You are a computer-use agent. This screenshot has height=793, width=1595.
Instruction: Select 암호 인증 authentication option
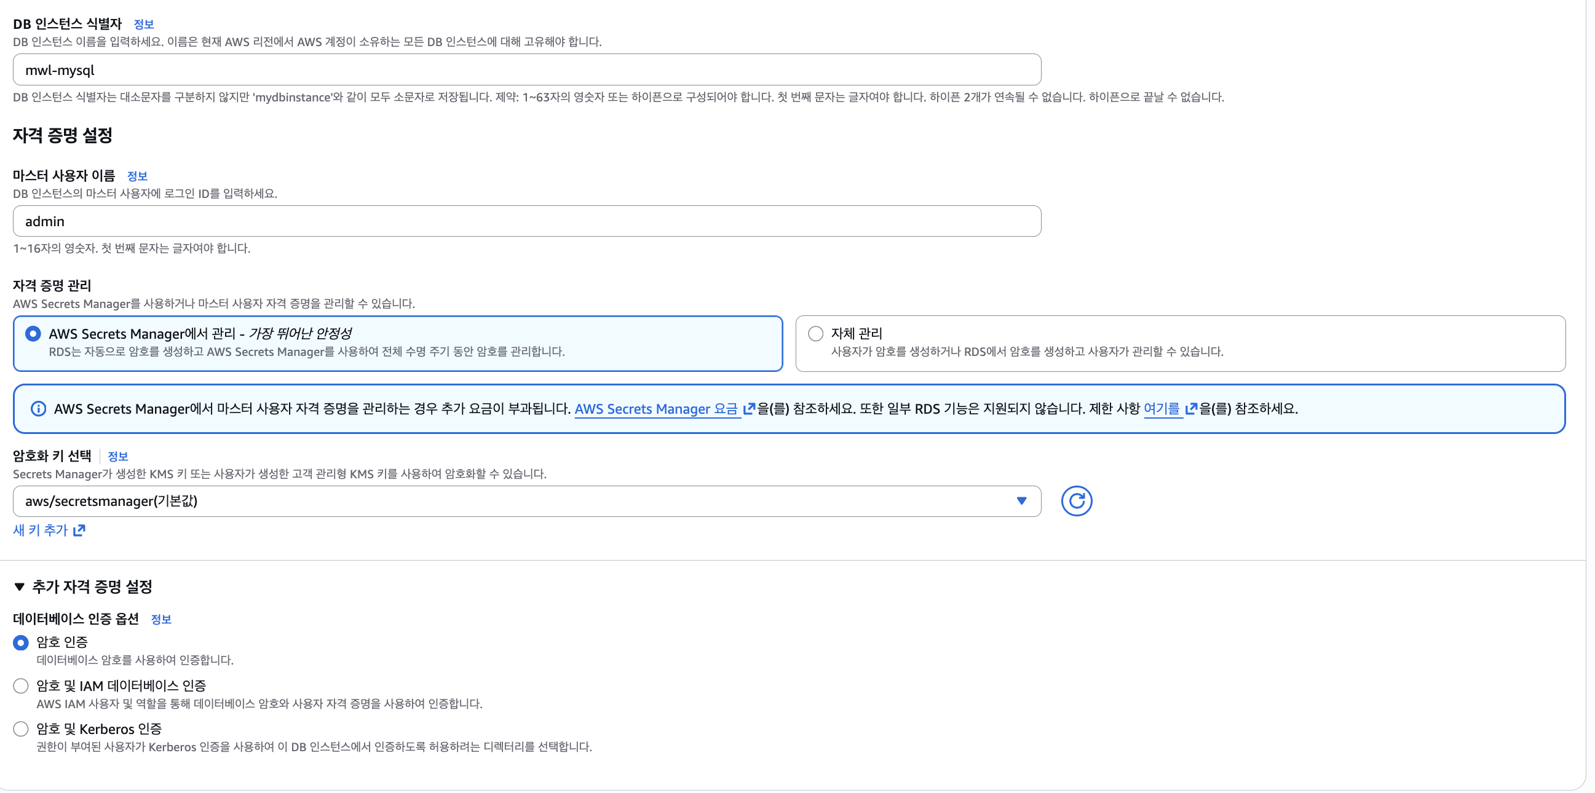click(21, 642)
